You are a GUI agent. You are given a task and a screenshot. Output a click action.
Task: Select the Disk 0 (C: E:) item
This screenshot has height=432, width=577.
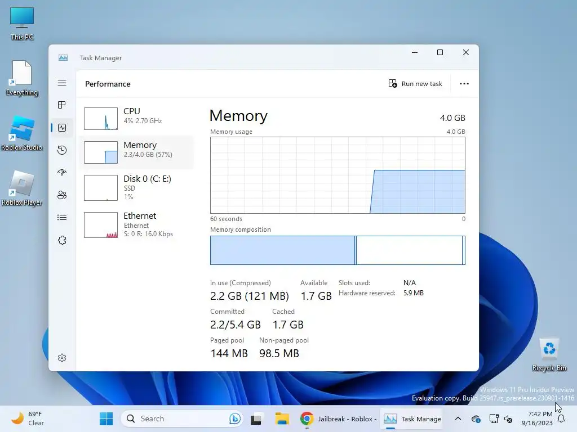(x=136, y=187)
